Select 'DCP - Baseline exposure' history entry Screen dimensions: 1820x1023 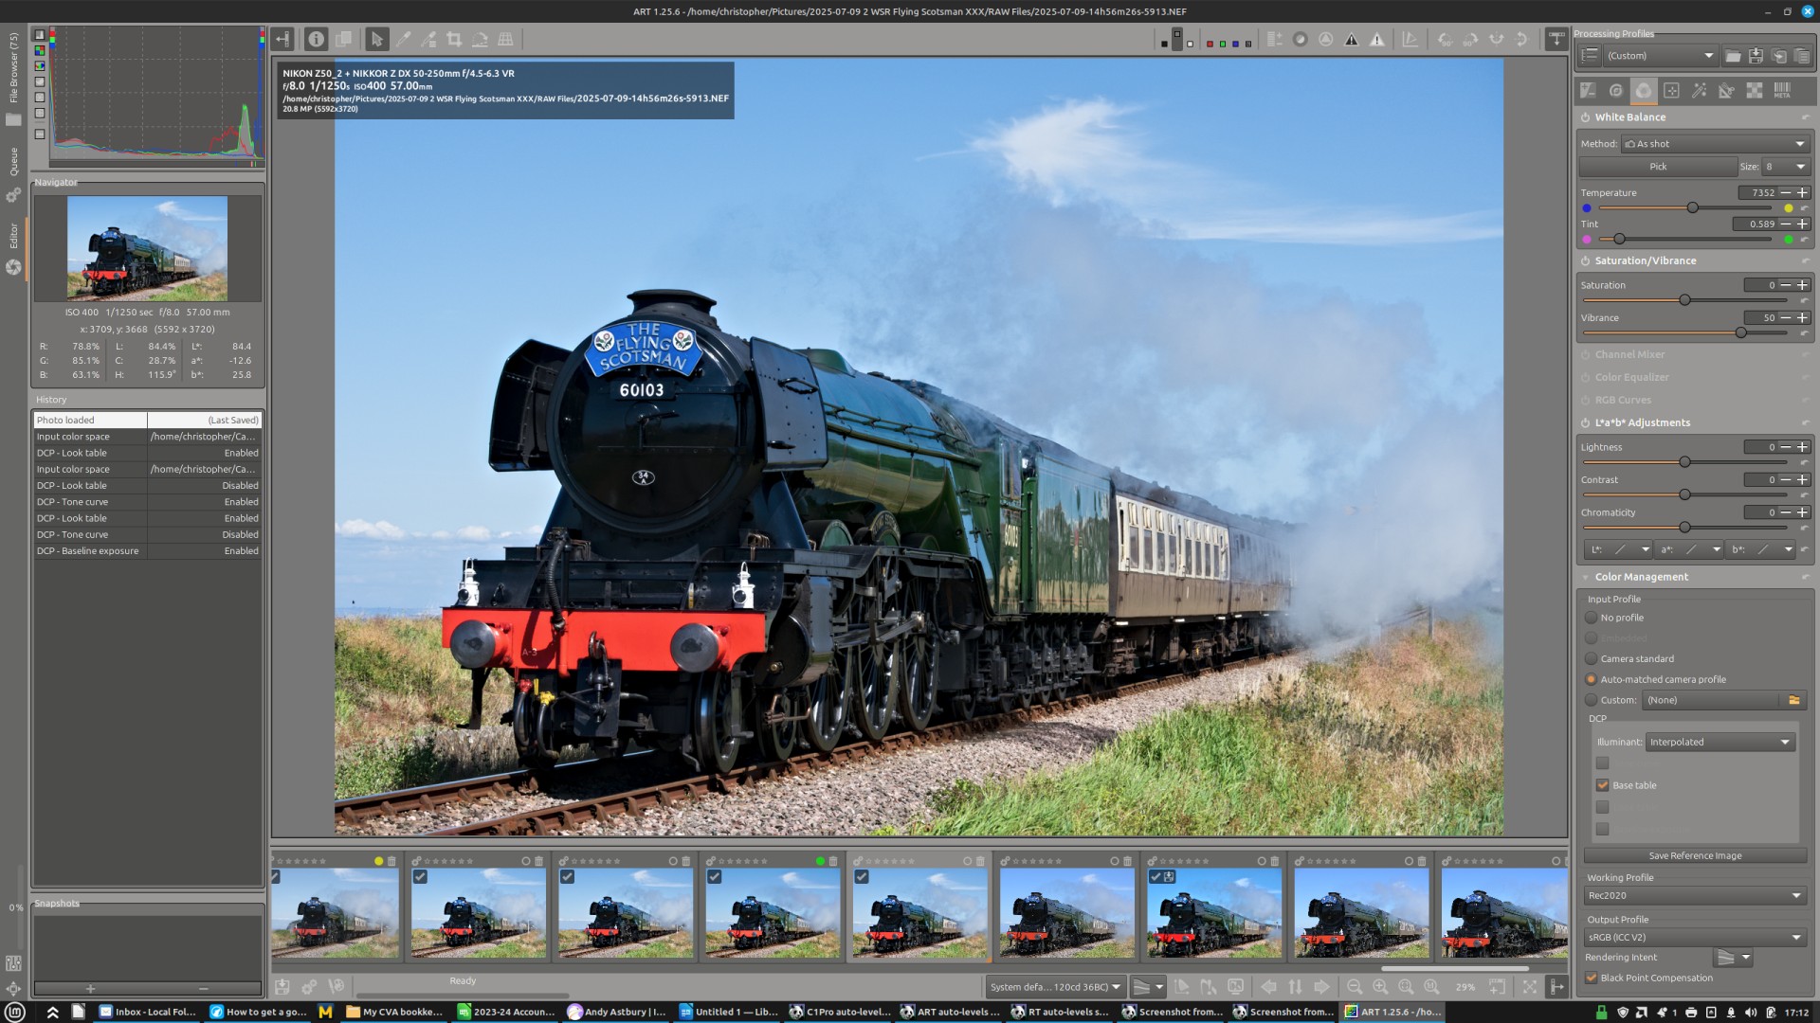coord(87,551)
